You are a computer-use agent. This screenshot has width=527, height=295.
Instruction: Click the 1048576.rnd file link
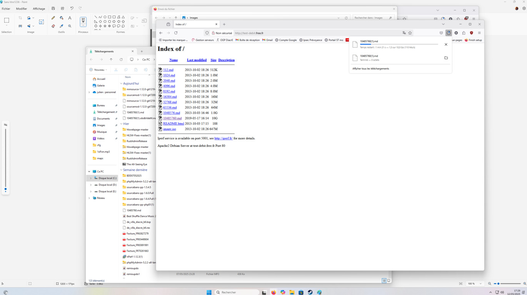pyautogui.click(x=171, y=113)
